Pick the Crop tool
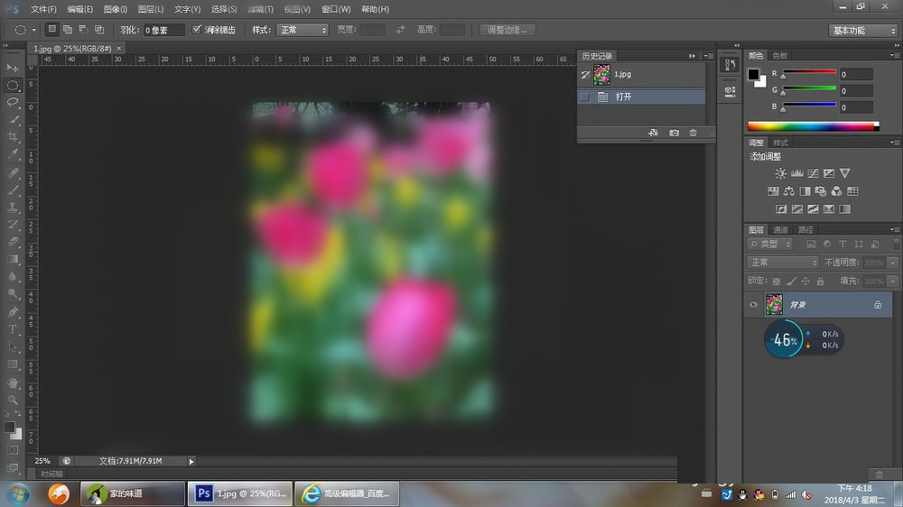 click(13, 136)
